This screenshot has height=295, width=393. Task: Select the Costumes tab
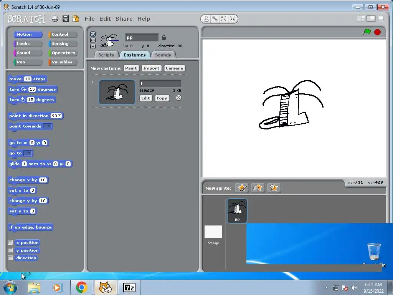point(135,55)
